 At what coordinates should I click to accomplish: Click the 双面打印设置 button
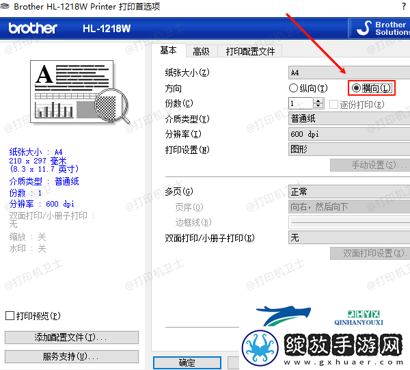tap(370, 253)
